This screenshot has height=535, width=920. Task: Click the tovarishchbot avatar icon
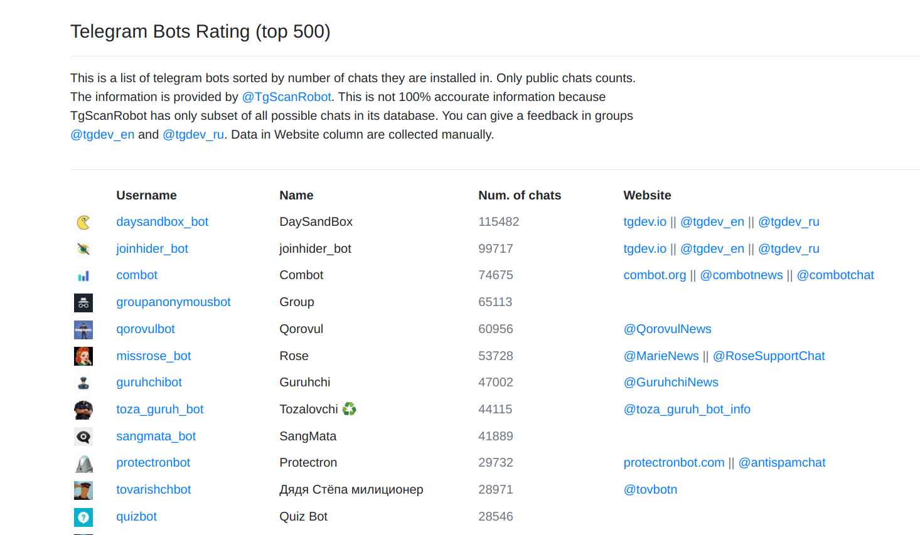tap(83, 490)
